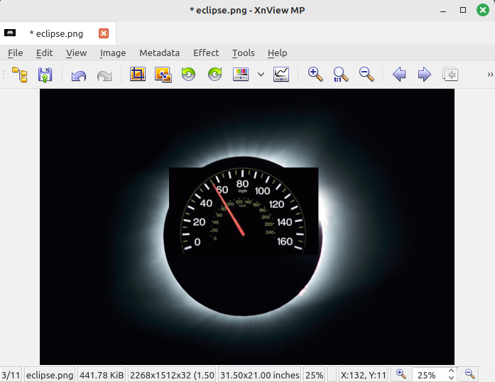495x382 pixels.
Task: Go to the next file arrow
Action: point(424,75)
